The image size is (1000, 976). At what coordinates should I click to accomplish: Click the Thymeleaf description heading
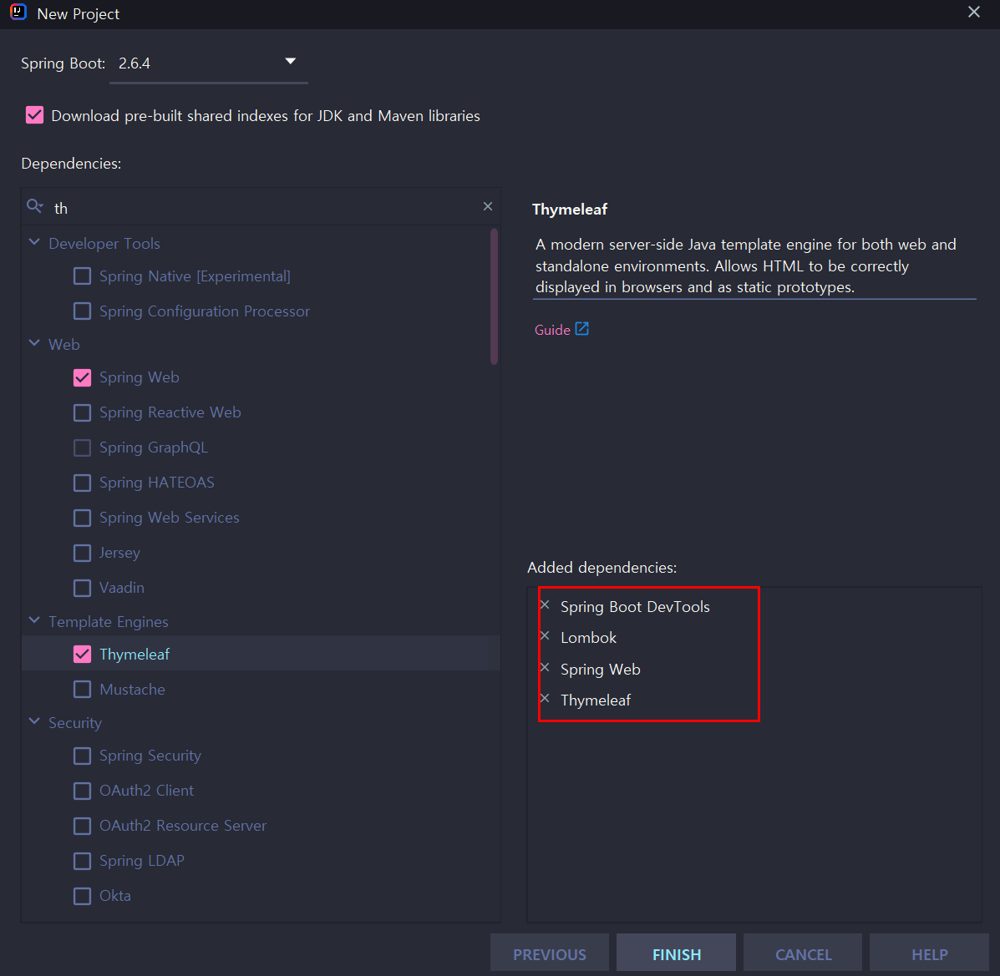pos(570,209)
